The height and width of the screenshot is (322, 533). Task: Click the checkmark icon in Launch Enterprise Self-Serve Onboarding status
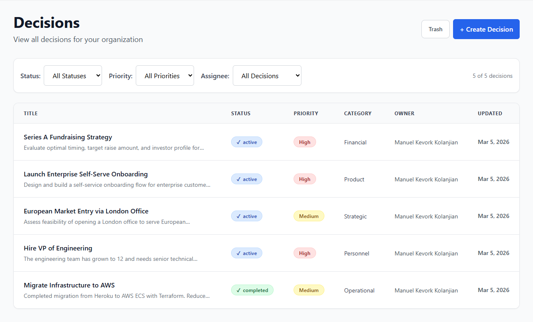(238, 179)
